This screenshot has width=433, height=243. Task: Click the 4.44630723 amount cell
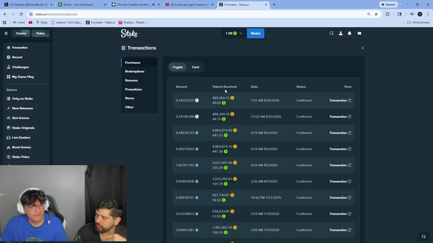187,133
